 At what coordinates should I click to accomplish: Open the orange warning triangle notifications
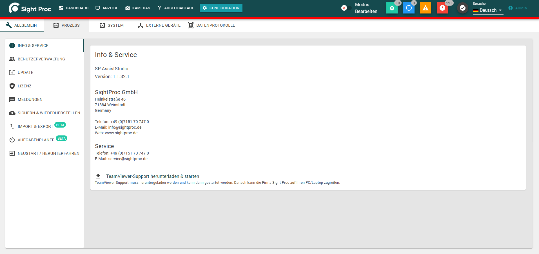pyautogui.click(x=425, y=8)
